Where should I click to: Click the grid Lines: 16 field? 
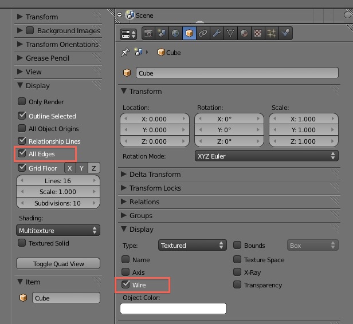pos(58,180)
